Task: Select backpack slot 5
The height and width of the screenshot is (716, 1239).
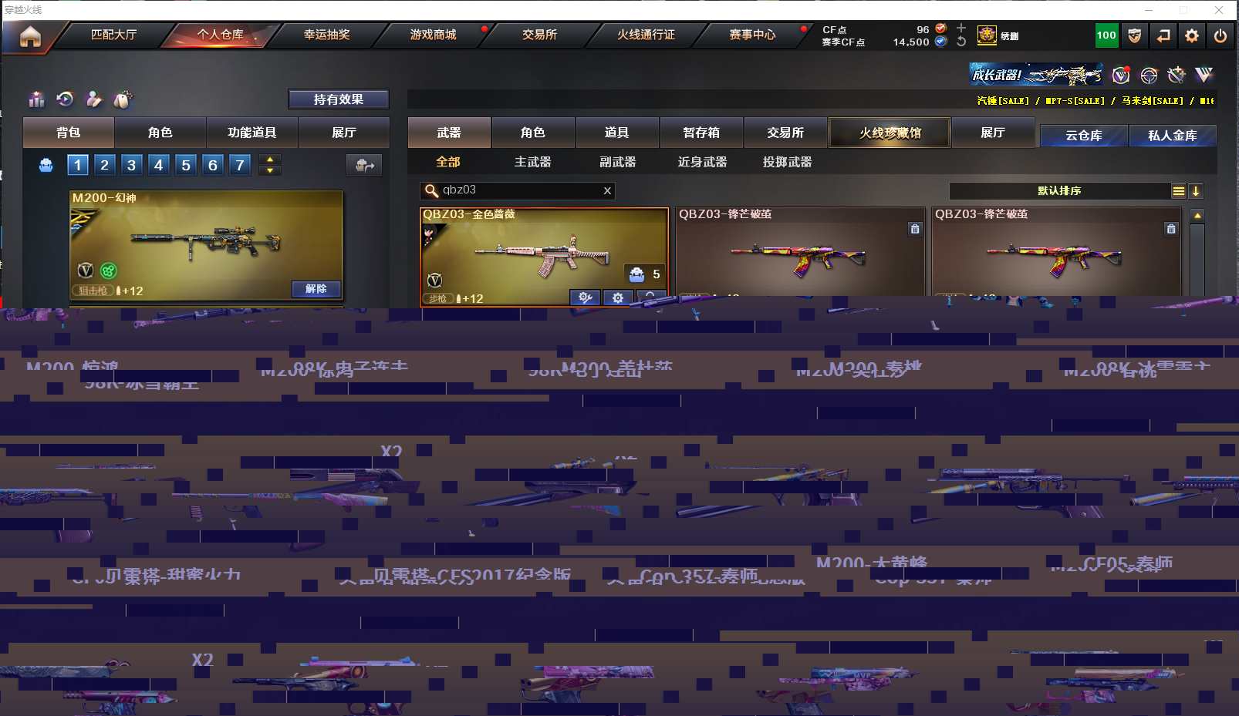Action: click(x=186, y=165)
